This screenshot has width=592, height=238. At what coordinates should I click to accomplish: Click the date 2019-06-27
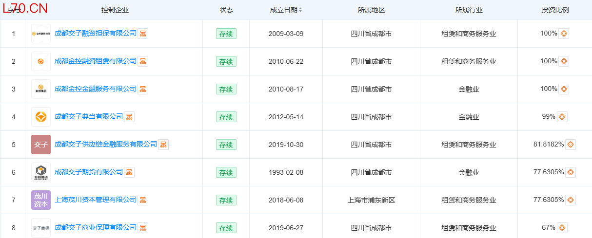286,228
